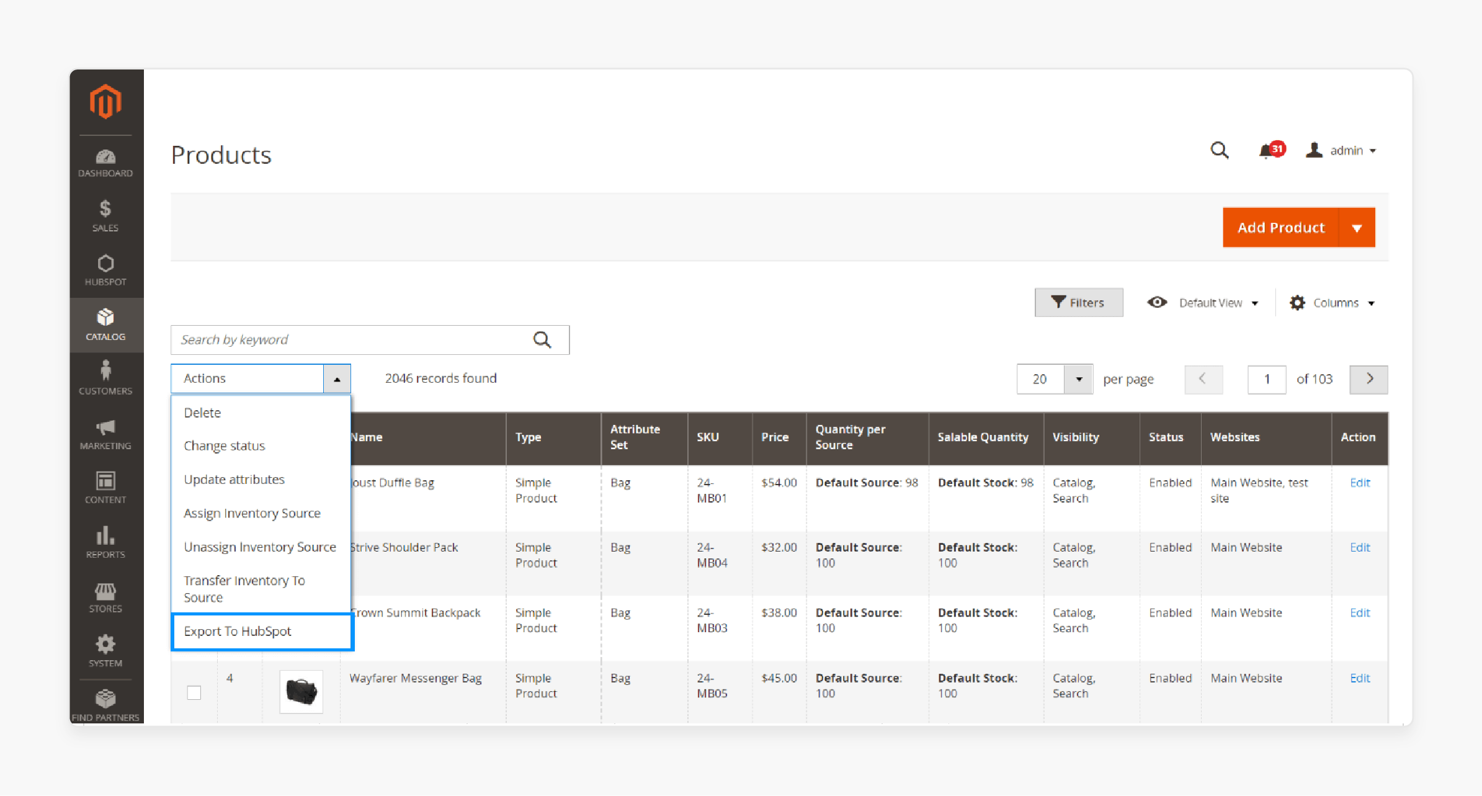This screenshot has height=796, width=1482.
Task: Open the Sales sidebar menu
Action: (105, 217)
